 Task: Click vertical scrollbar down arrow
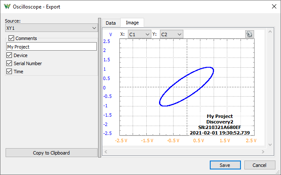point(269,145)
